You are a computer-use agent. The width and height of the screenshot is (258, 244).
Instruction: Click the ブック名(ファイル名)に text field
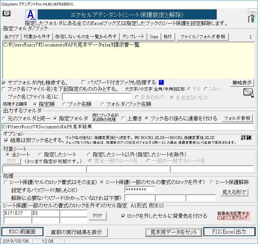[97, 97]
